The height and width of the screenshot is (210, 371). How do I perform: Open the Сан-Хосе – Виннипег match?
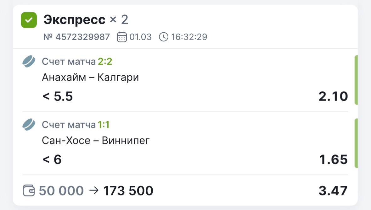(x=96, y=140)
